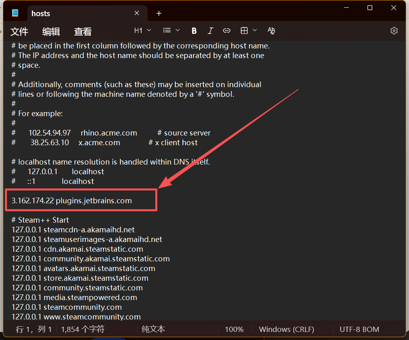Click the 38.25.63.10 example IP

tap(50, 143)
